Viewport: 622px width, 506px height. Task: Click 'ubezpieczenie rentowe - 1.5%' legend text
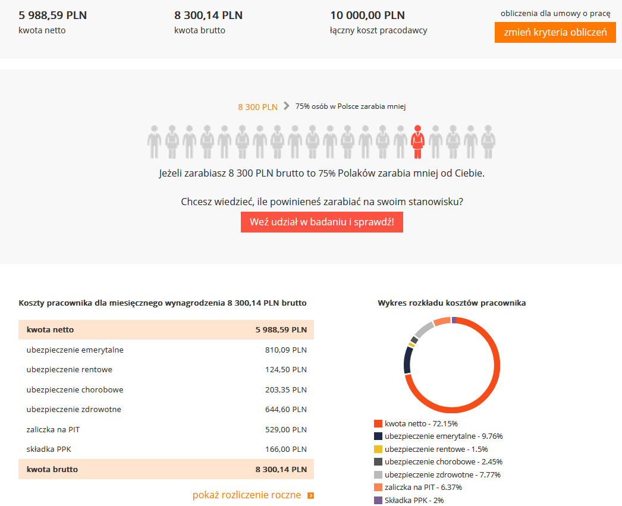pos(436,450)
